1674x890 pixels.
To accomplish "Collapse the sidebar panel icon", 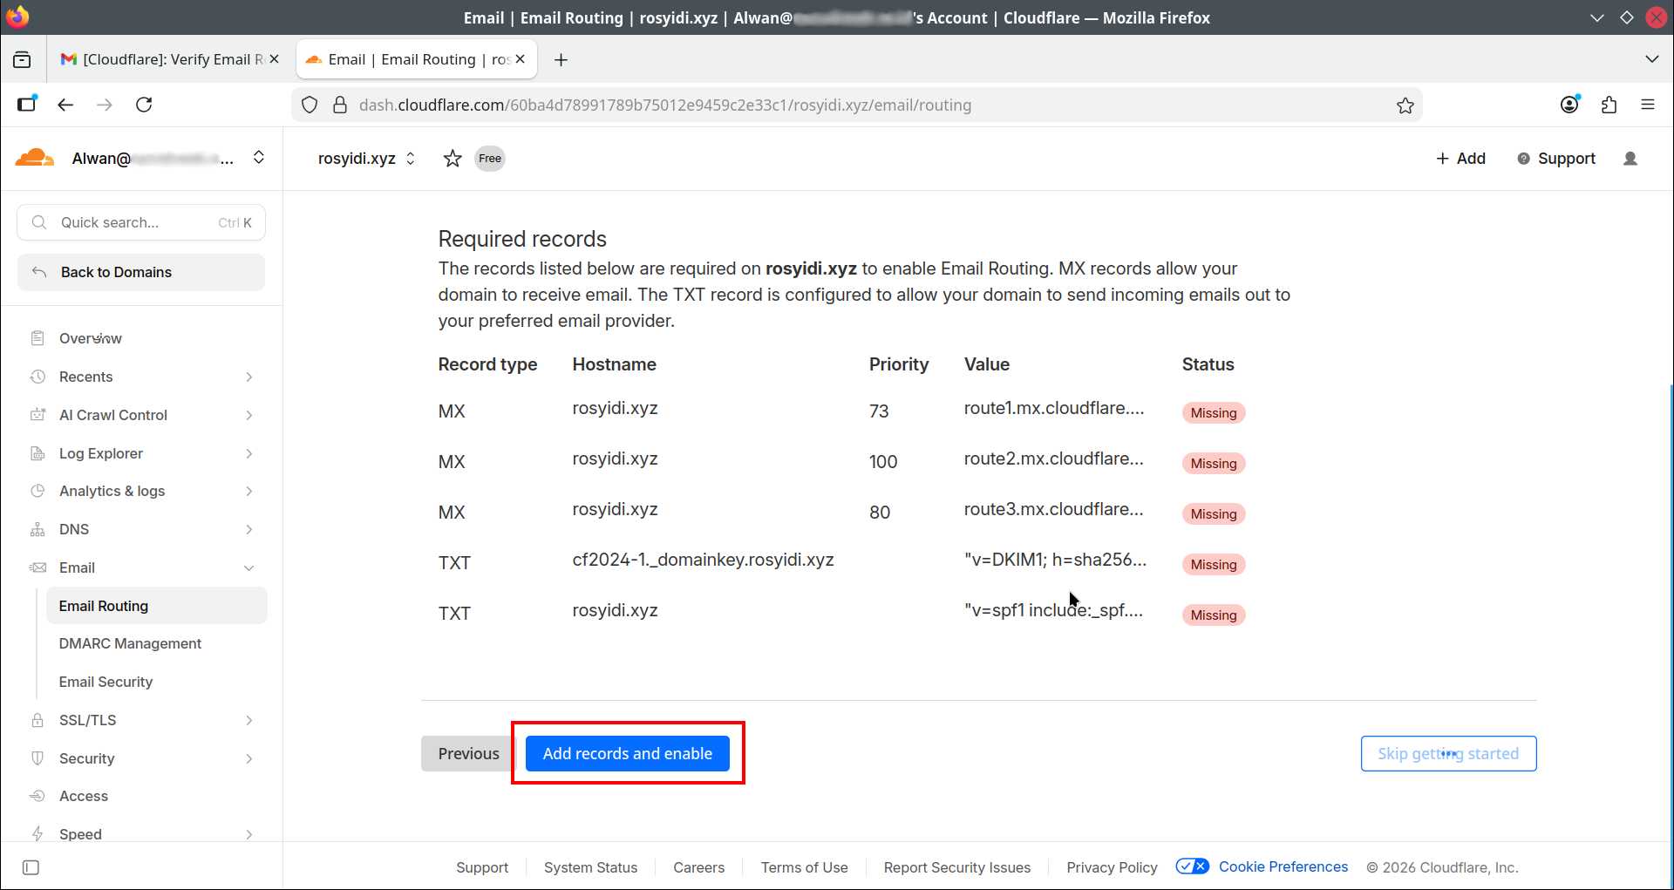I will pos(31,867).
